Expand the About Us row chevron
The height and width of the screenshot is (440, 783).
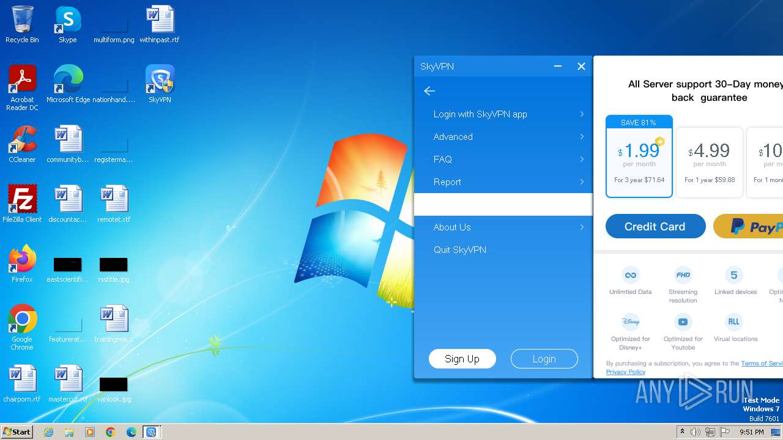click(x=582, y=227)
